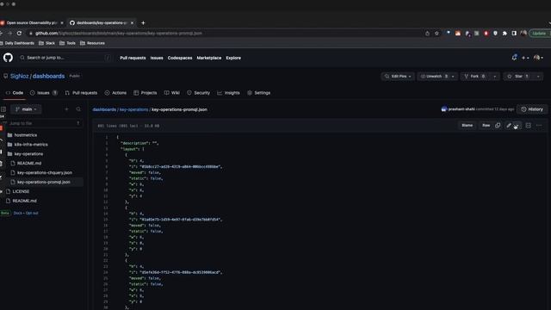
Task: Click the file tree search icon
Action: pyautogui.click(x=78, y=109)
